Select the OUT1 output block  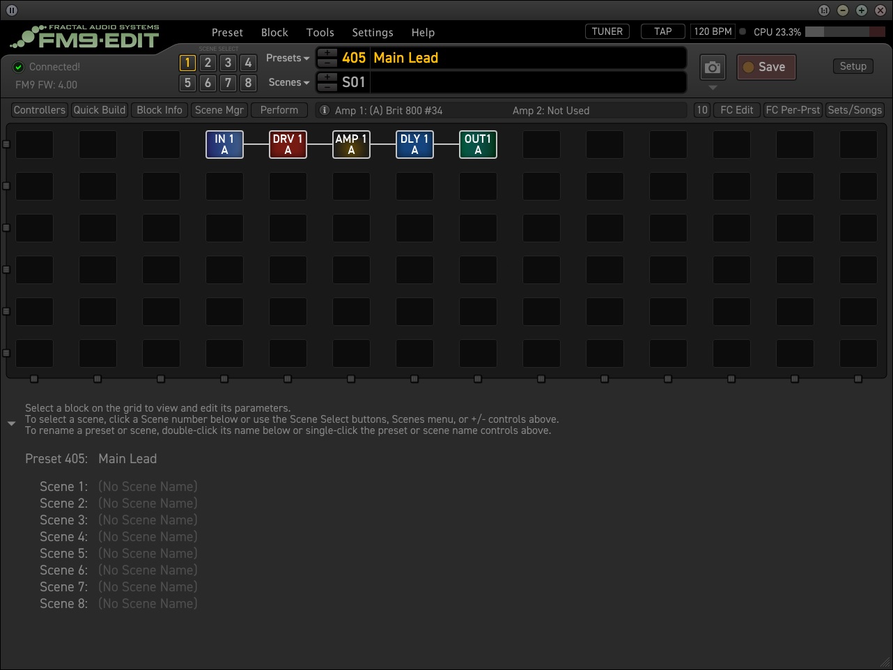pyautogui.click(x=478, y=144)
